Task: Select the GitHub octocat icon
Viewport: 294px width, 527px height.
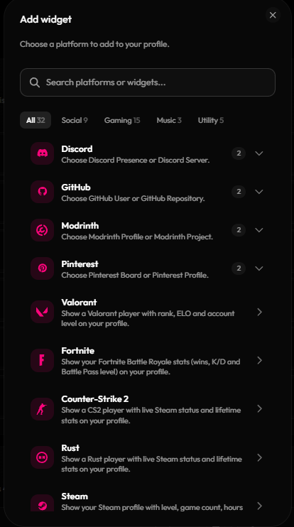Action: click(x=43, y=192)
